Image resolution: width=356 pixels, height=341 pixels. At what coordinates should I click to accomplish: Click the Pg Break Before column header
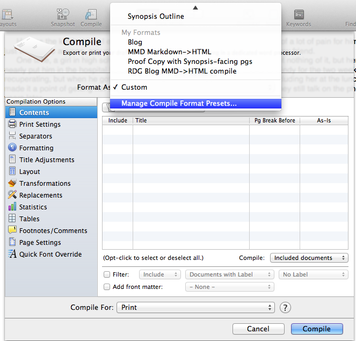275,120
